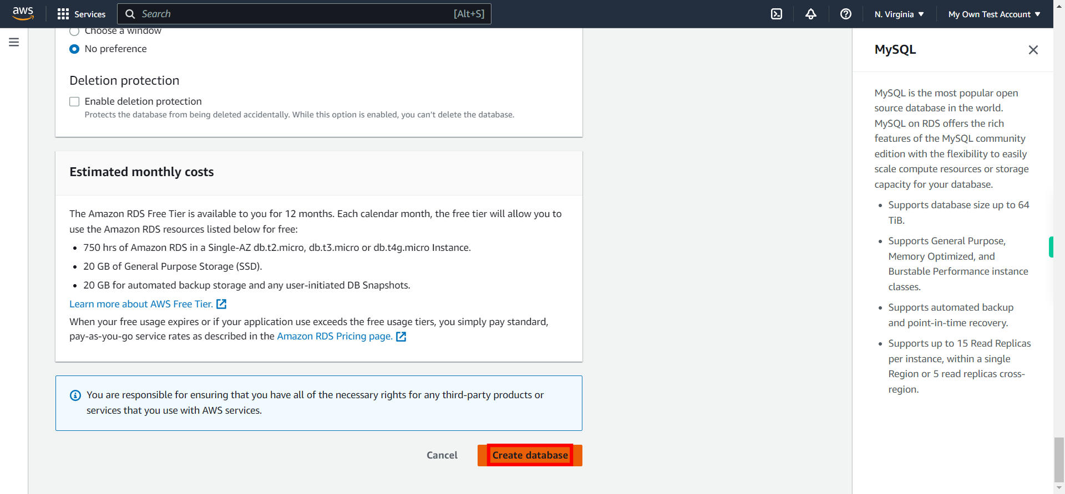Viewport: 1065px width, 494px height.
Task: Open the notifications bell
Action: coord(811,14)
